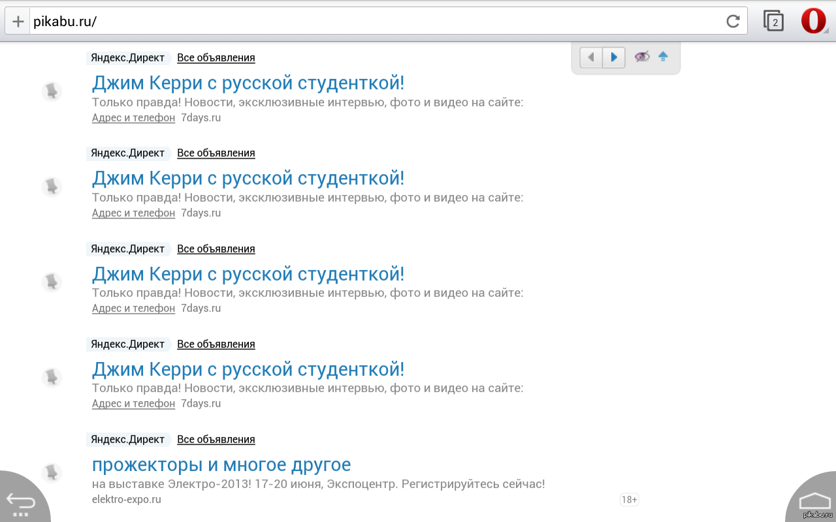Viewport: 836px width, 522px height.
Task: Open a new tab with the plus button
Action: coord(18,22)
